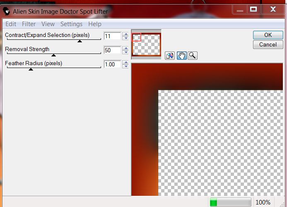
Task: Confirm with the OK button
Action: (x=268, y=35)
